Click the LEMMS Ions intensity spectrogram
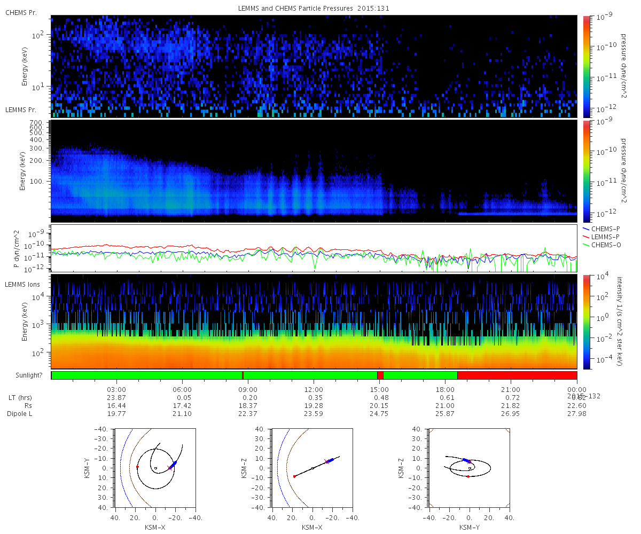This screenshot has width=641, height=534. pyautogui.click(x=314, y=321)
